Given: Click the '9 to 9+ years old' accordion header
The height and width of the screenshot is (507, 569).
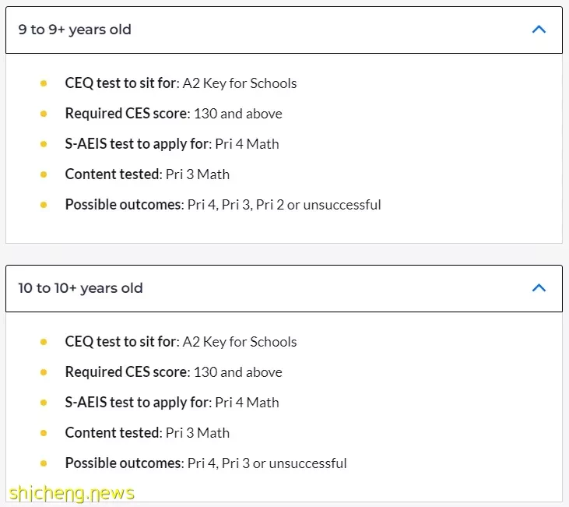Looking at the screenshot, I should 284,30.
